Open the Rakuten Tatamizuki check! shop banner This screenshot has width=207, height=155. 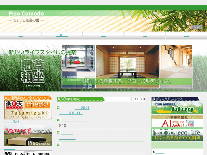tap(28, 110)
